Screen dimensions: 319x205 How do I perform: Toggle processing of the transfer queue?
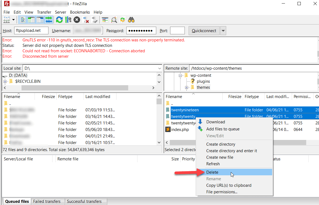pyautogui.click(x=68, y=20)
